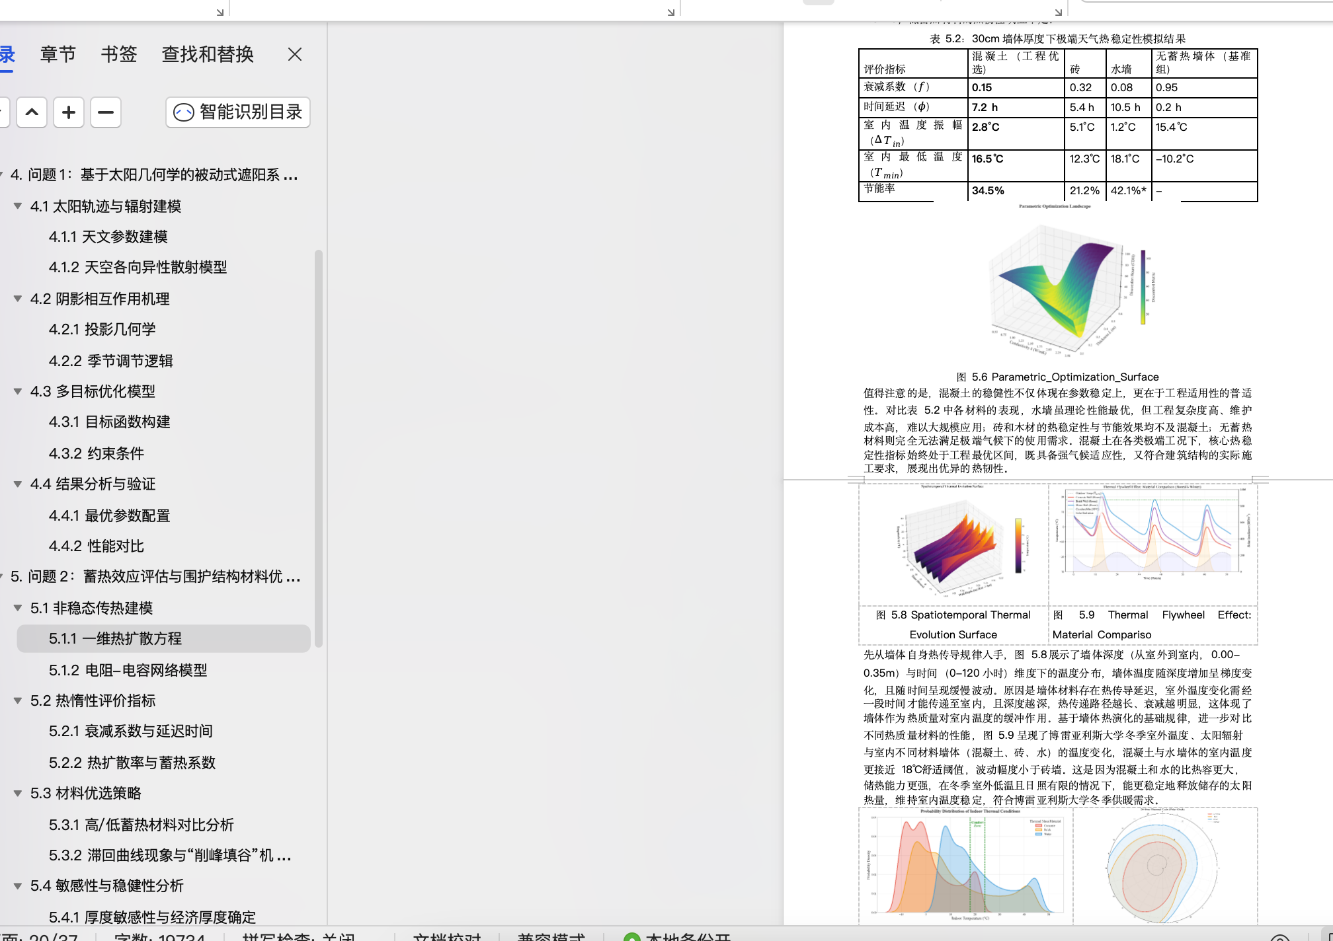Click table cell 16.5℃
Viewport: 1333px width, 941px height.
[1016, 165]
